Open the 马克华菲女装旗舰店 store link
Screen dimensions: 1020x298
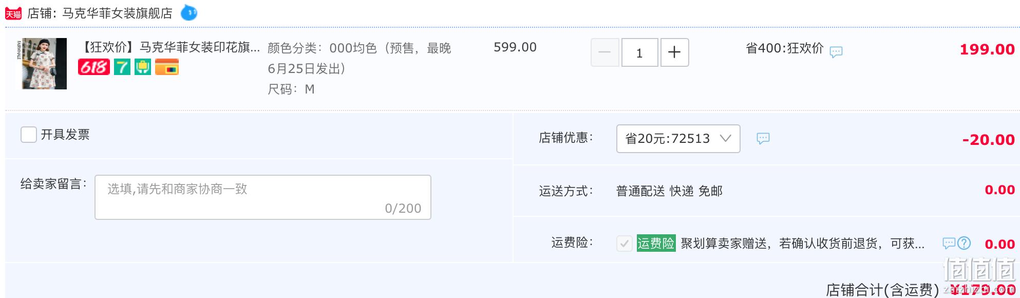[117, 13]
